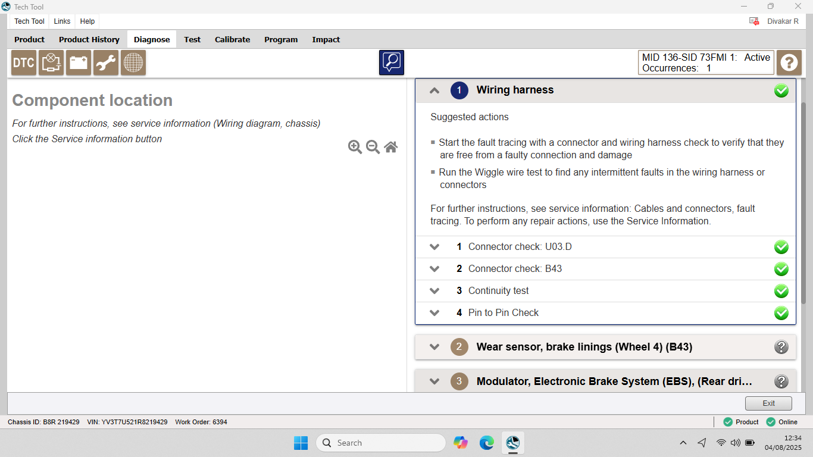Screen dimensions: 813x457
Task: Expand the Pin to Pin Check step
Action: [x=434, y=313]
